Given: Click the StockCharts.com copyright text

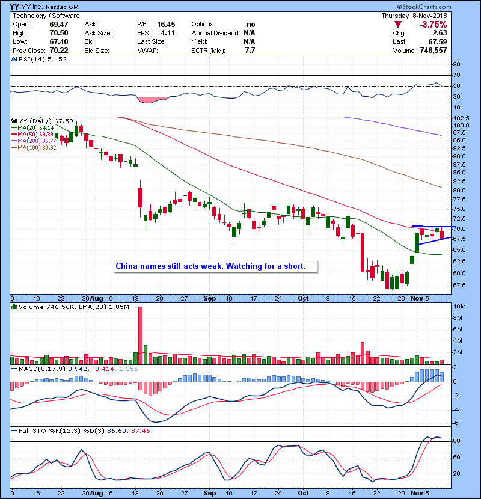Looking at the screenshot, I should click(x=424, y=7).
